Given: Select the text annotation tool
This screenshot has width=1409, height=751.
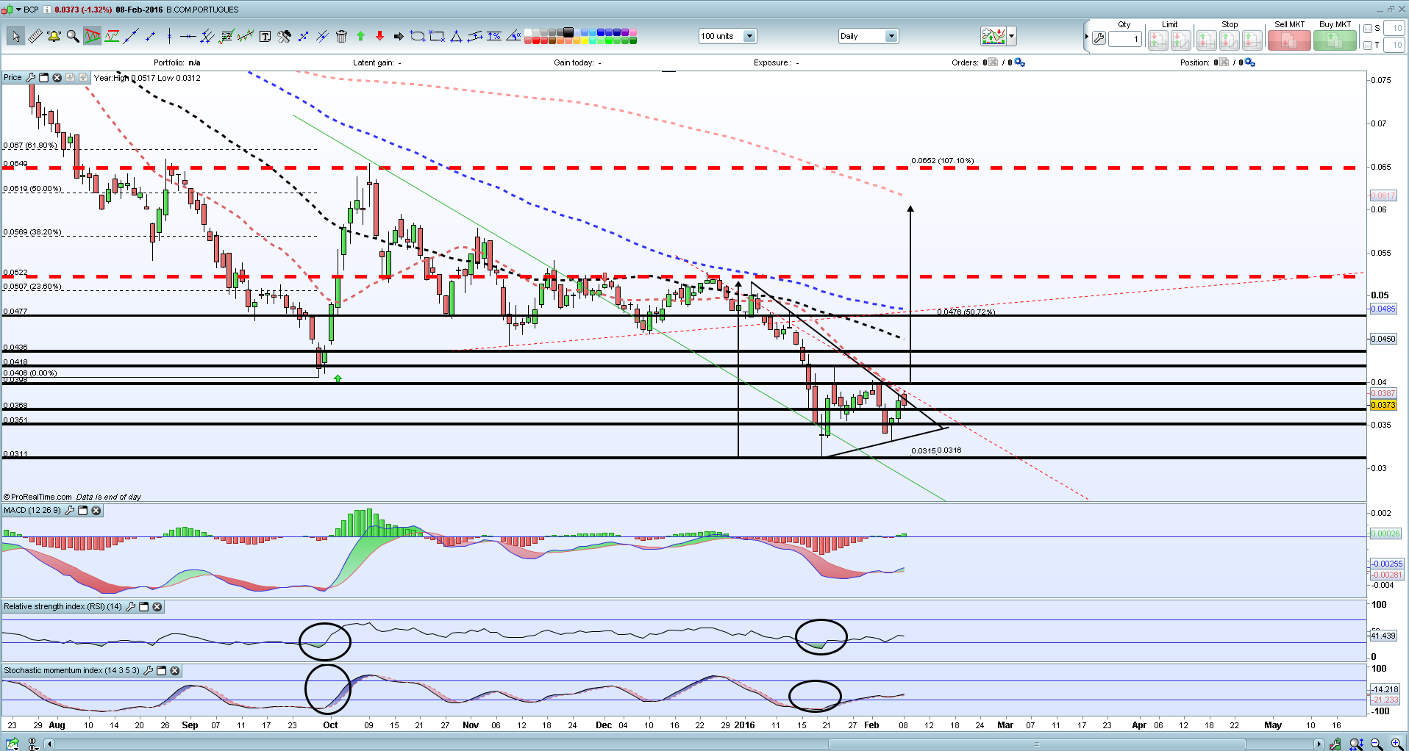Looking at the screenshot, I should coord(265,36).
